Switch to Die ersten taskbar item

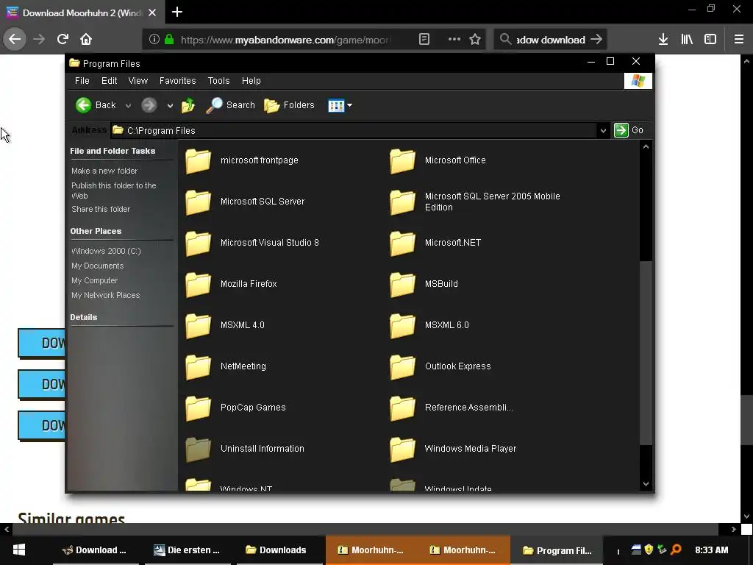pos(188,550)
